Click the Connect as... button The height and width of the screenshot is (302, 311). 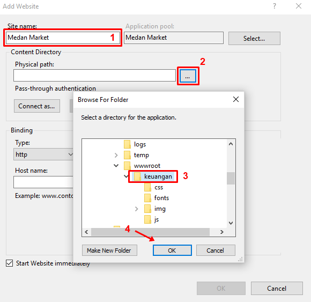[x=37, y=106]
